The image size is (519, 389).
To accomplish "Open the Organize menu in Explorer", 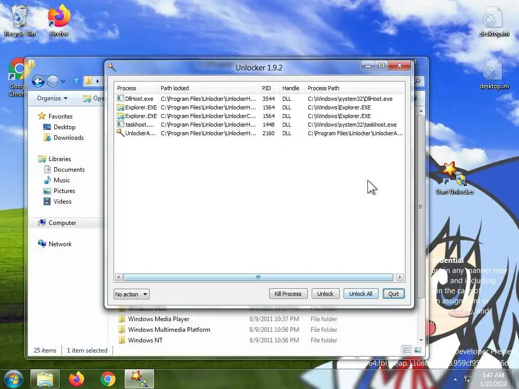I will [52, 98].
